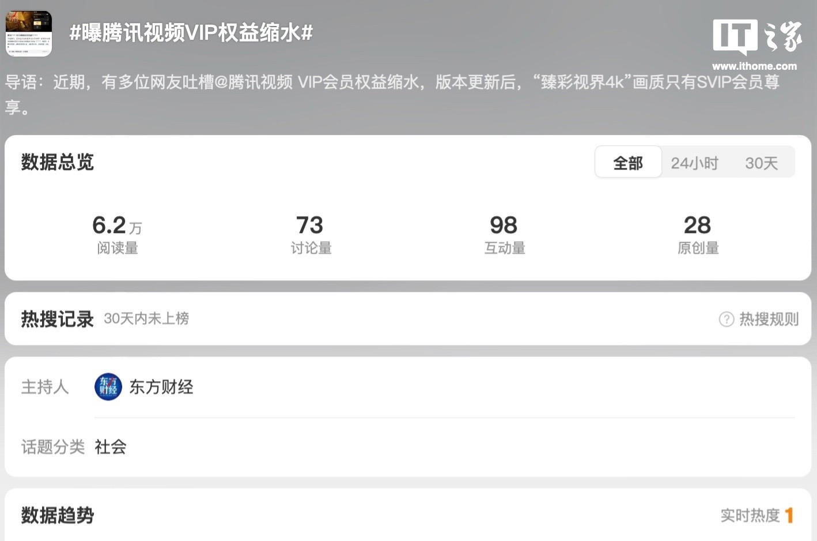Click the 98 互动量 stat
817x541 pixels.
(x=504, y=235)
